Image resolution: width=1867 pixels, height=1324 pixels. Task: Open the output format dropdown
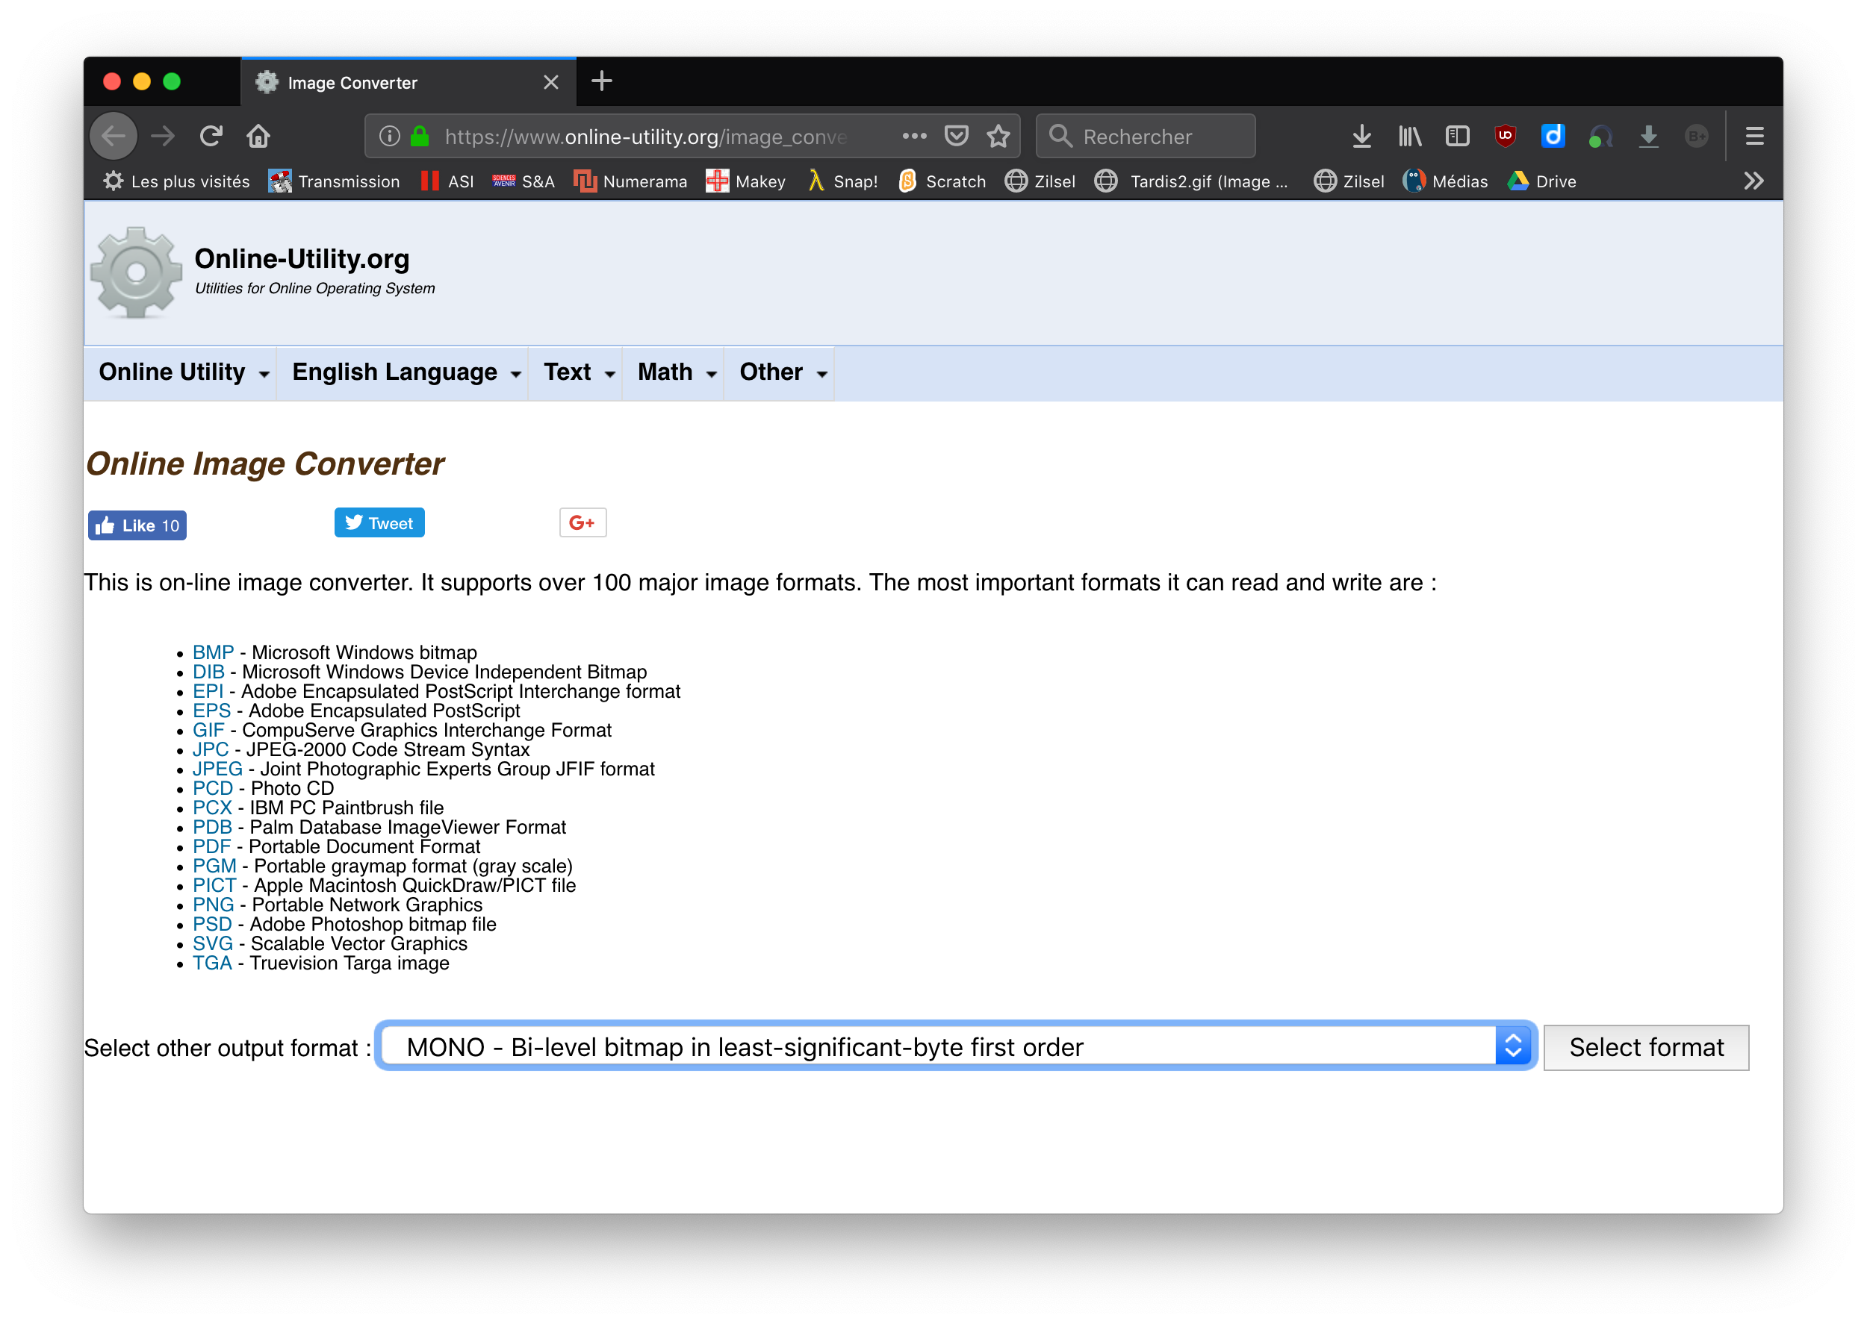click(x=956, y=1047)
